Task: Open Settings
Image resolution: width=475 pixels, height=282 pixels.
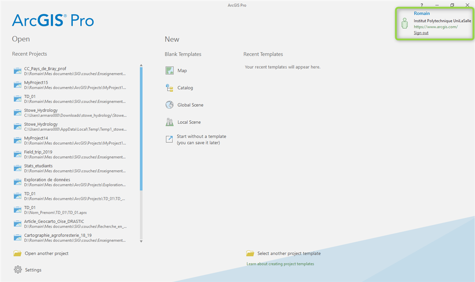Action: [33, 270]
